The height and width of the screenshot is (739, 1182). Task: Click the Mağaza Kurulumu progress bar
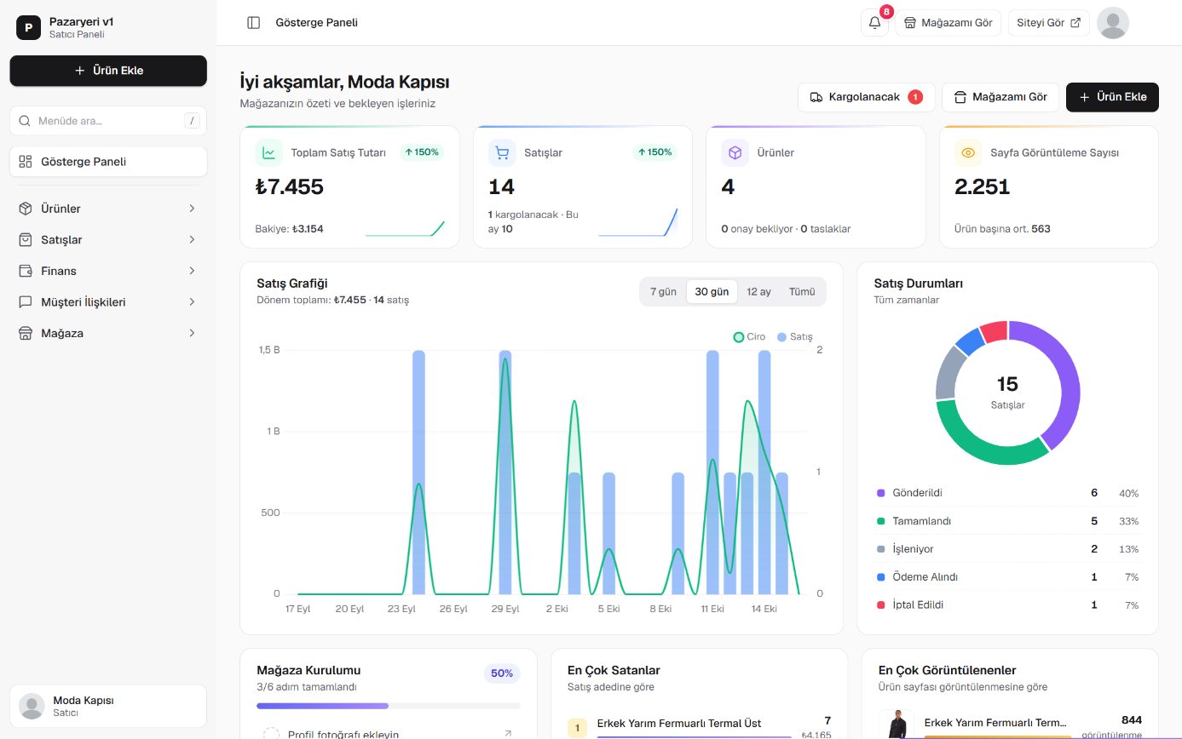point(388,706)
